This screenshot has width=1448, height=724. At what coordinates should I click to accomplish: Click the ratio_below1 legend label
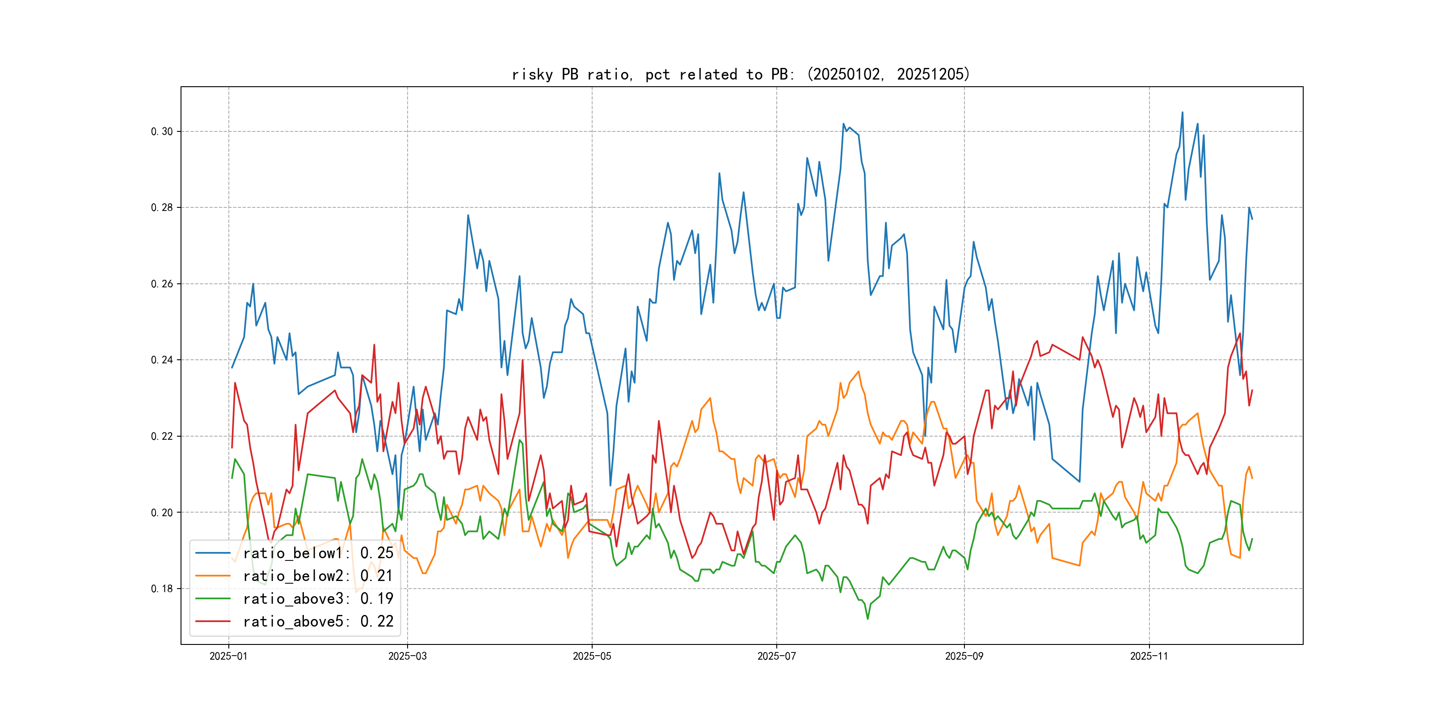point(318,553)
